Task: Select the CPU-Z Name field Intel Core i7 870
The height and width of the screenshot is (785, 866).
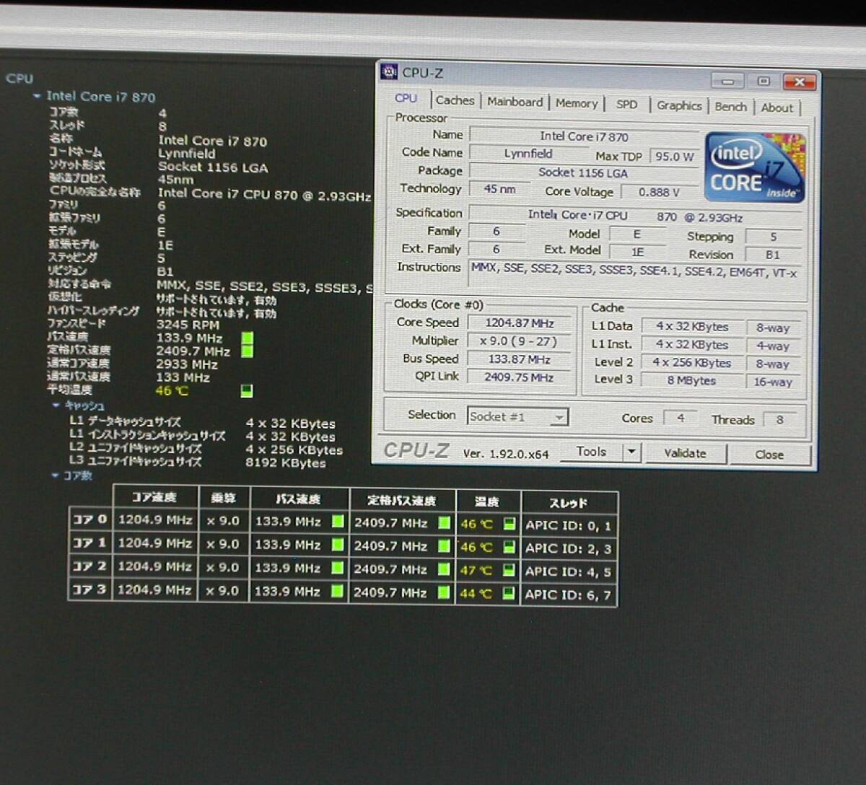Action: (x=584, y=136)
